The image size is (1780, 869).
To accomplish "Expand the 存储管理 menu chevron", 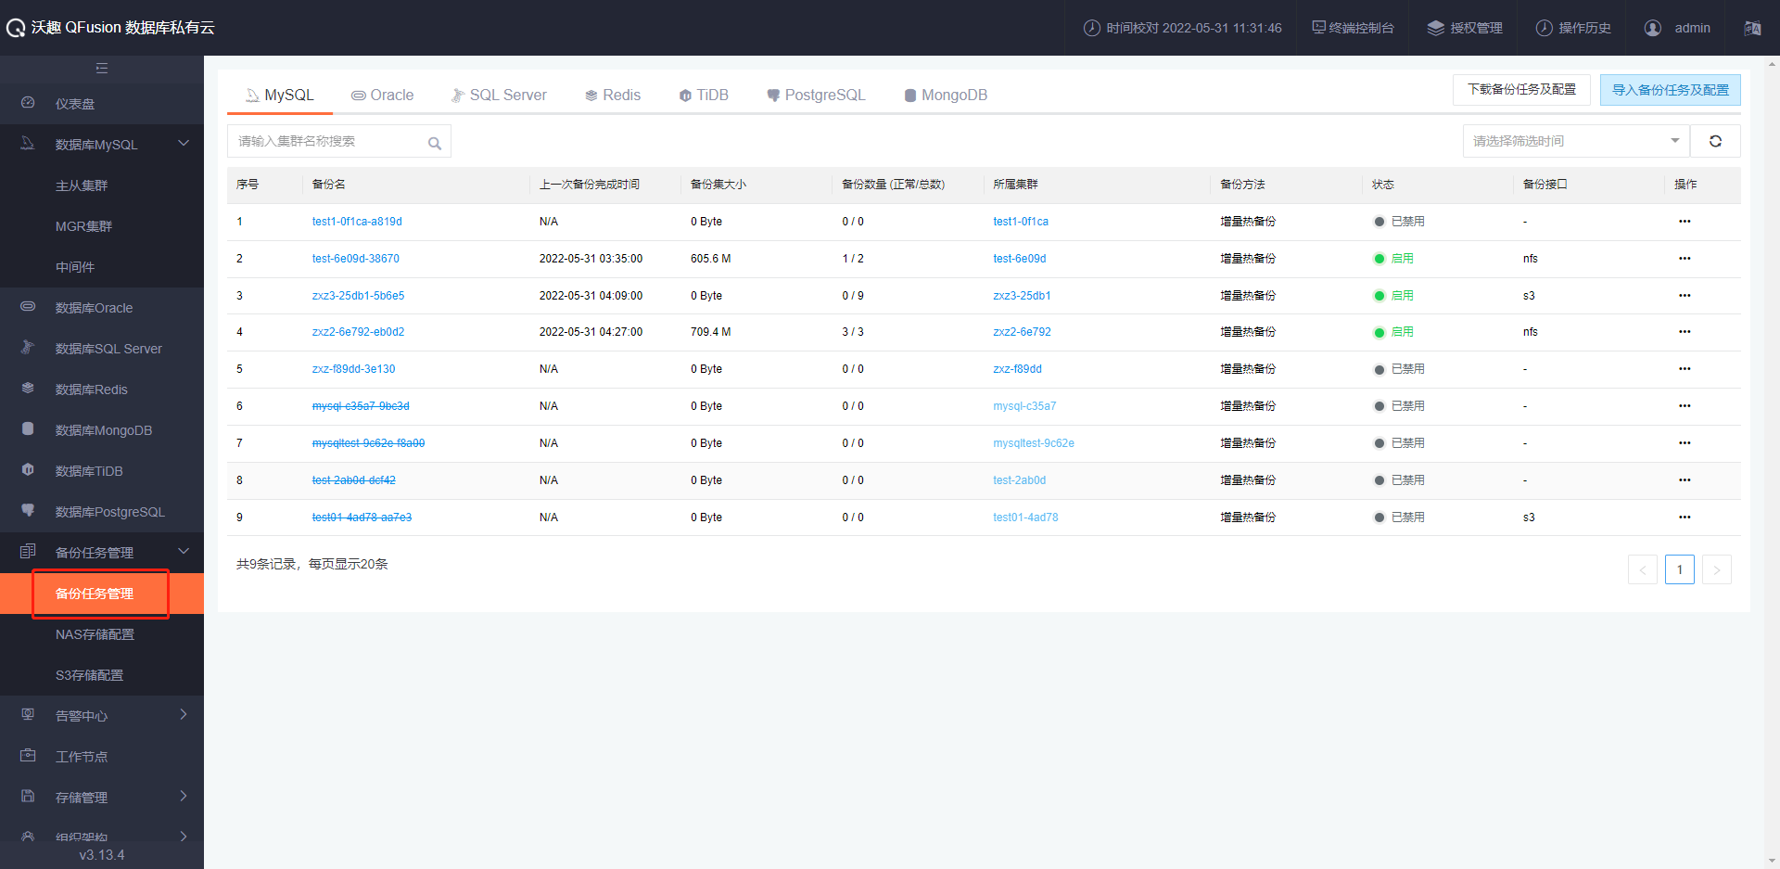I will (x=184, y=796).
